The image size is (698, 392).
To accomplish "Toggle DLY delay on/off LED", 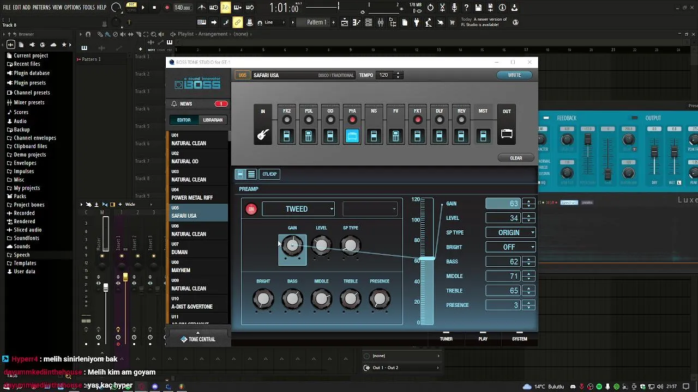I will 440,120.
